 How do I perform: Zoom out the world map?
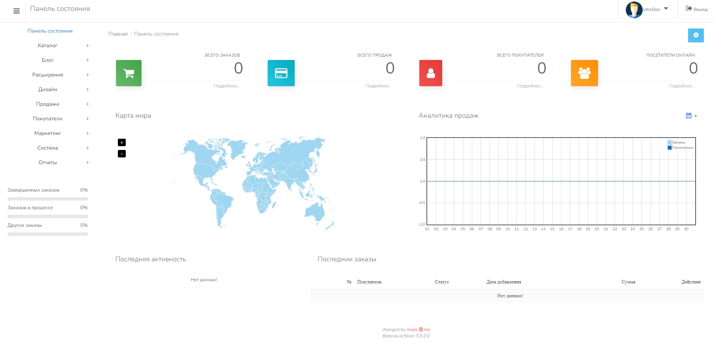pyautogui.click(x=122, y=154)
